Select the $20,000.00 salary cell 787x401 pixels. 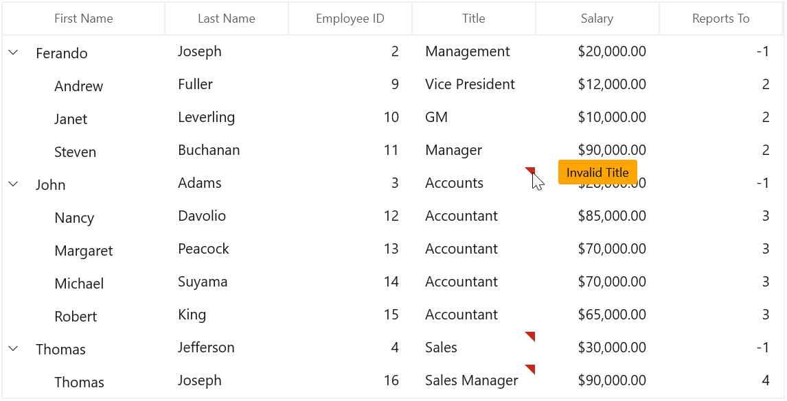[597, 51]
